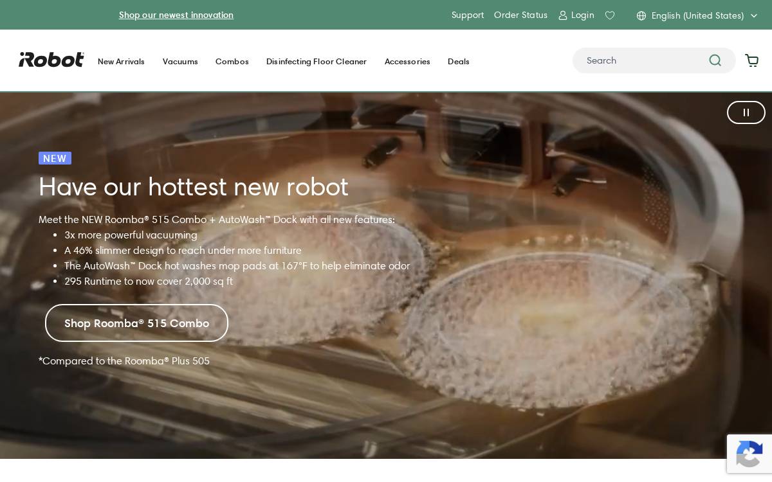The height and width of the screenshot is (482, 772).
Task: Open the Vacuums menu
Action: click(180, 61)
